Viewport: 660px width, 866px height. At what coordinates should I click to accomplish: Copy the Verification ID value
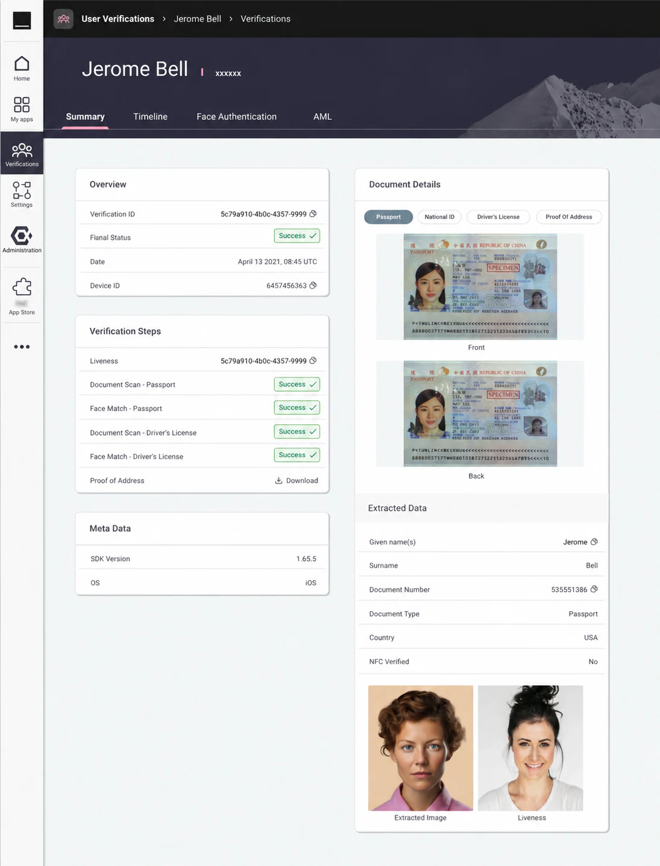313,214
